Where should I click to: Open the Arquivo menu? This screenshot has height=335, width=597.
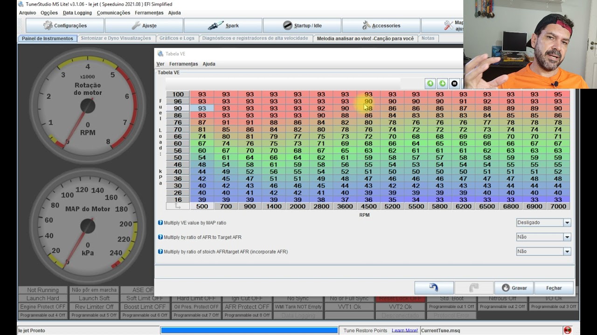(x=28, y=13)
